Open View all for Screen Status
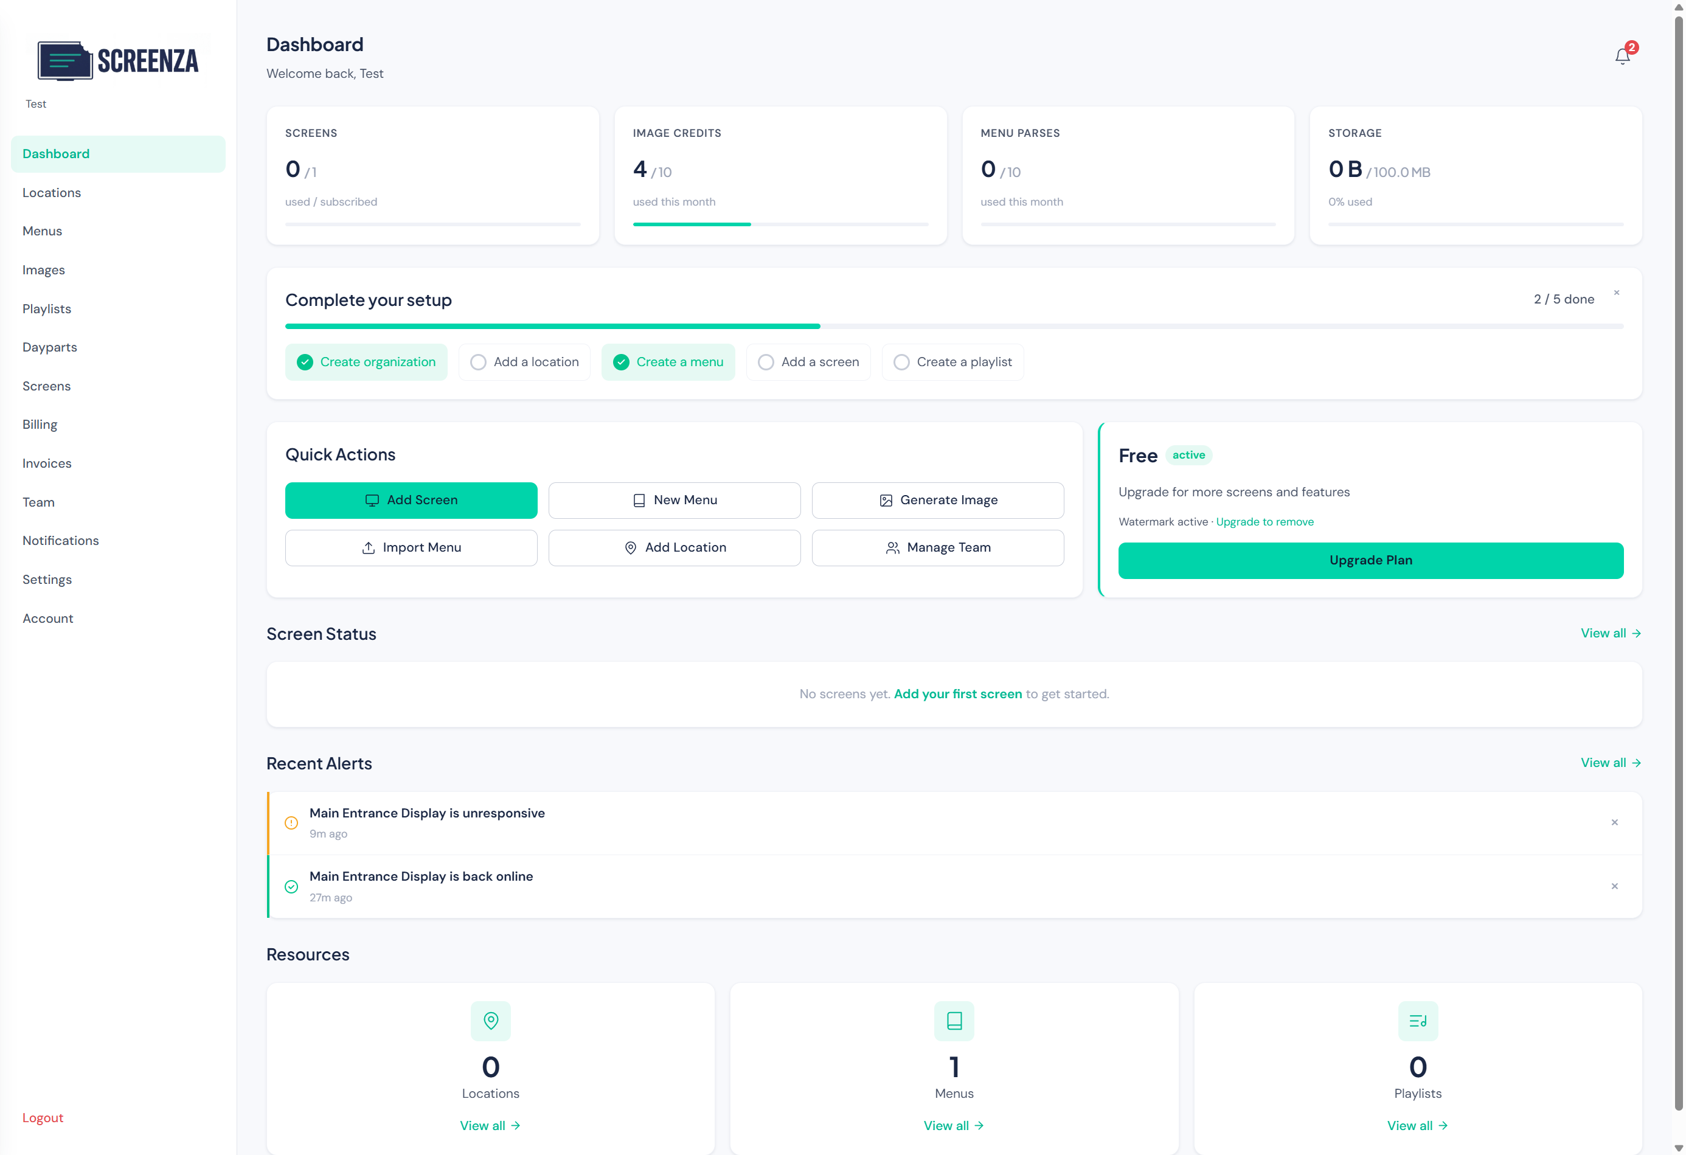Image resolution: width=1686 pixels, height=1155 pixels. (x=1611, y=633)
